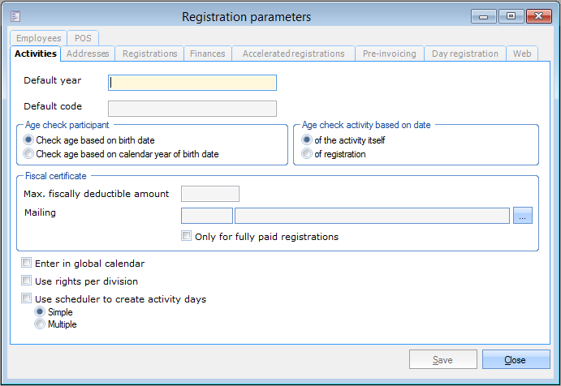Maximize the Registration parameters window
The height and width of the screenshot is (386, 561).
[x=511, y=15]
